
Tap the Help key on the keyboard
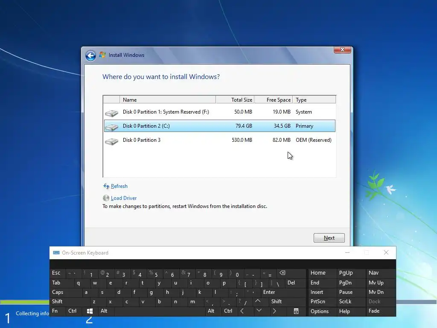351,311
